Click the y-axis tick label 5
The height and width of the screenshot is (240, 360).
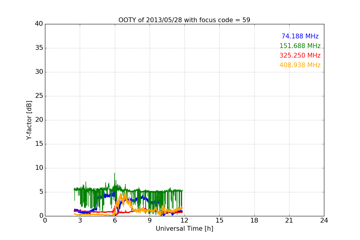(x=41, y=192)
